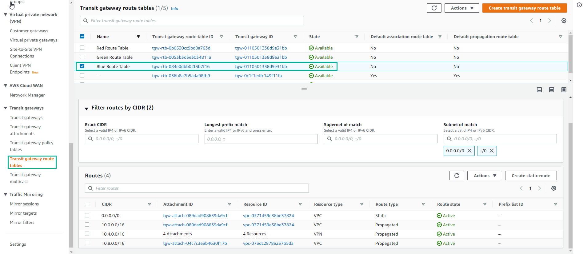Click search icon in Exact CIDR field
The image size is (583, 254).
click(90, 139)
